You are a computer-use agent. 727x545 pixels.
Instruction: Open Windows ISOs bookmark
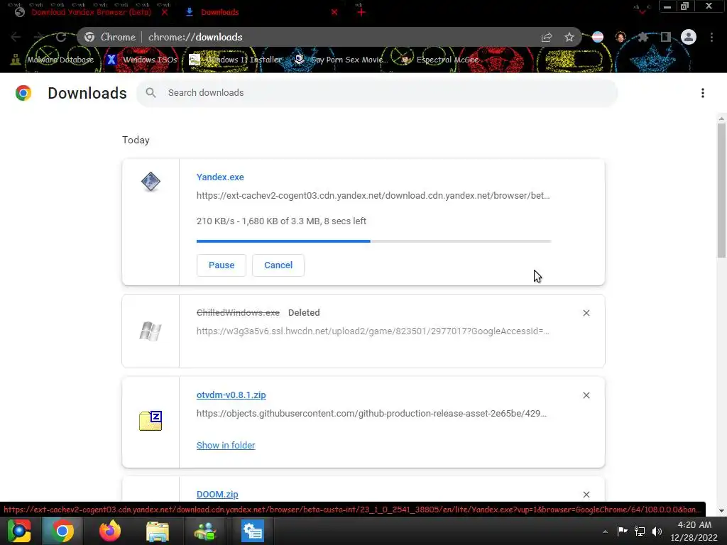point(142,60)
